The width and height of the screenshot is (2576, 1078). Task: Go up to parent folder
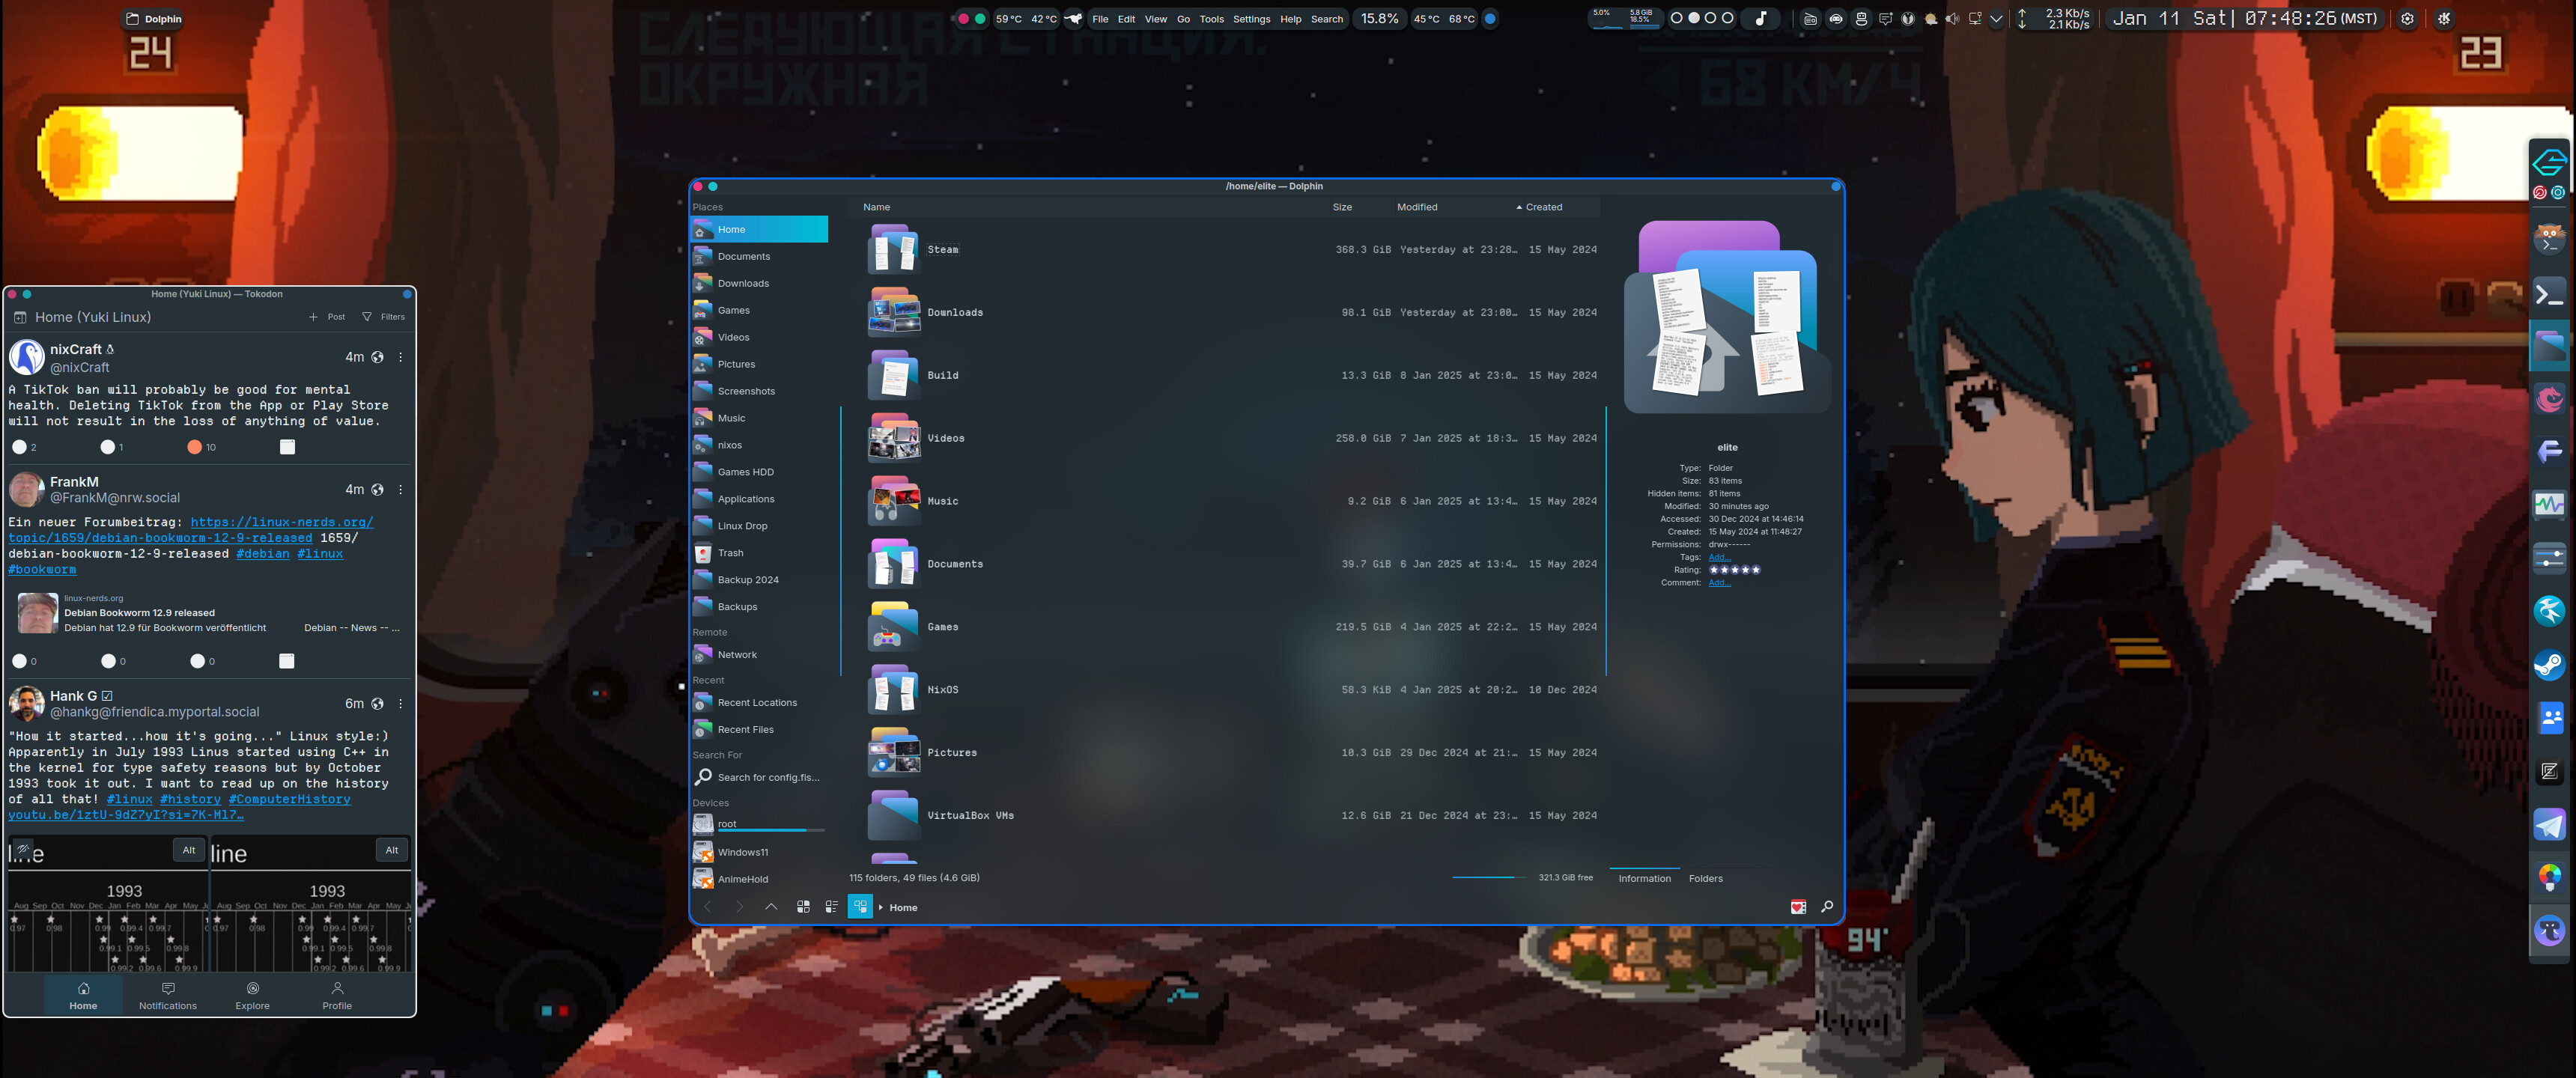[771, 907]
